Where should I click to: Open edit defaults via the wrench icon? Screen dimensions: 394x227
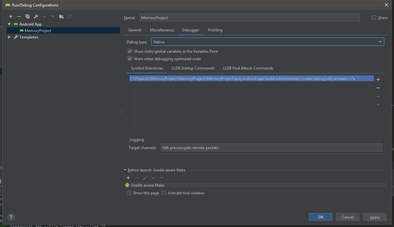pos(36,16)
